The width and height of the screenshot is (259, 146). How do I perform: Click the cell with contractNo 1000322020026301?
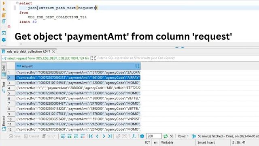(x=78, y=72)
